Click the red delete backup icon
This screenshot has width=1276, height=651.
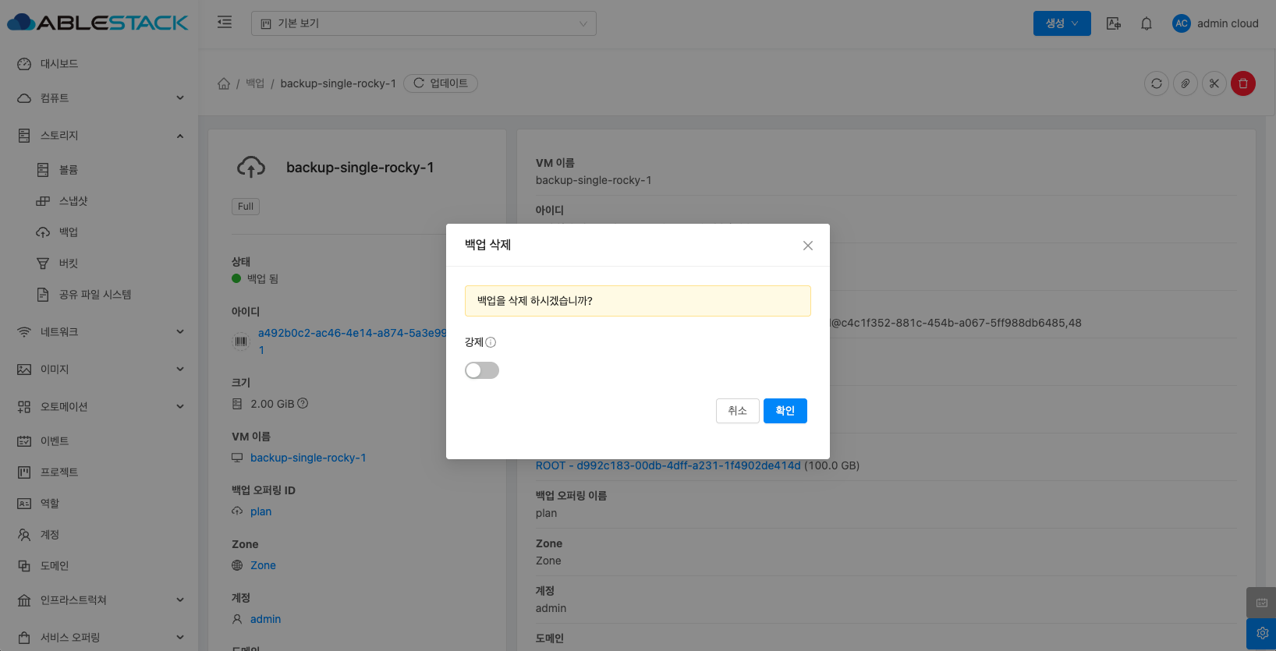click(x=1242, y=83)
